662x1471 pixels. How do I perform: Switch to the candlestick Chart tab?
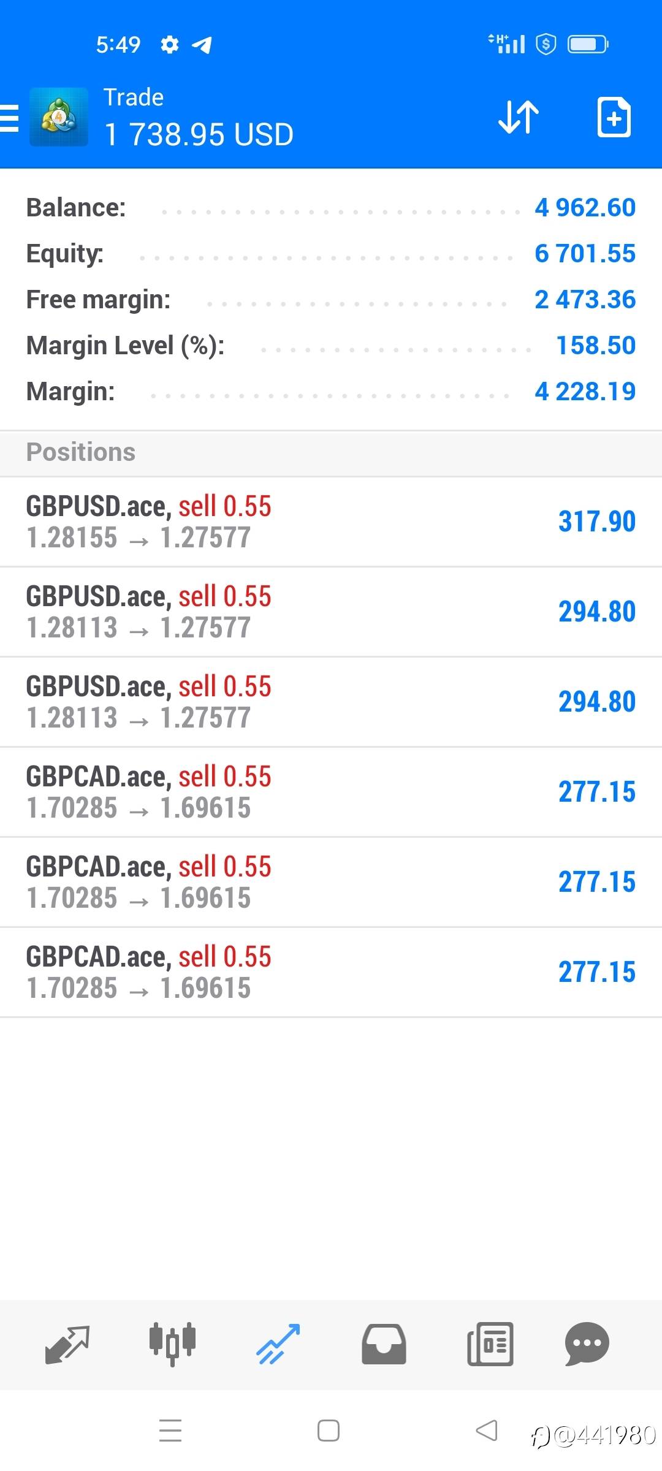tap(172, 1344)
